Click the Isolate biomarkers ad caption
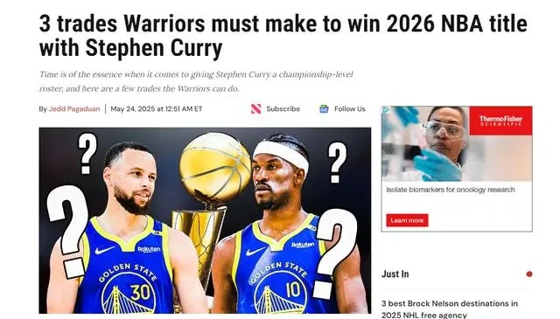 (x=451, y=190)
